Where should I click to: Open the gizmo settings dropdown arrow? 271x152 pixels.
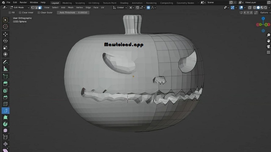tap(236, 8)
